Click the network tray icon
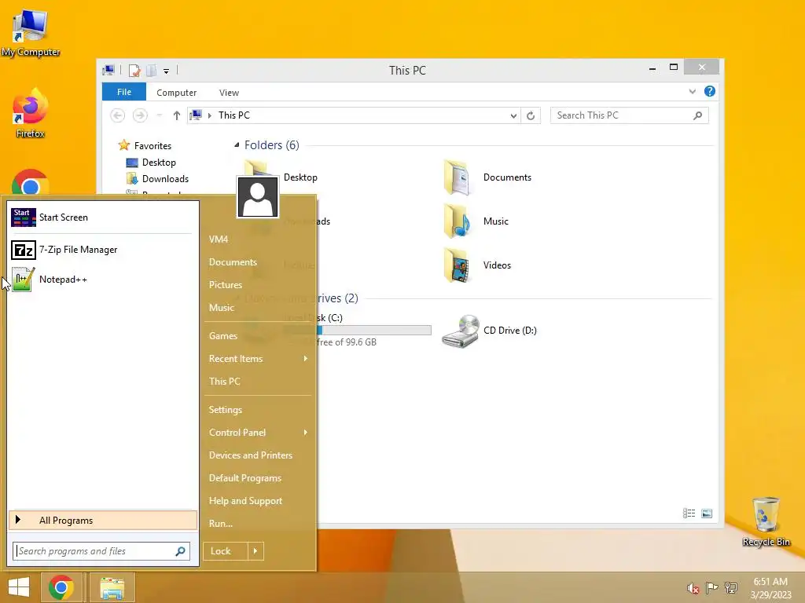The image size is (805, 603). pos(730,588)
